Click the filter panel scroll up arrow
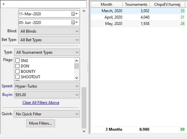 pos(84,11)
